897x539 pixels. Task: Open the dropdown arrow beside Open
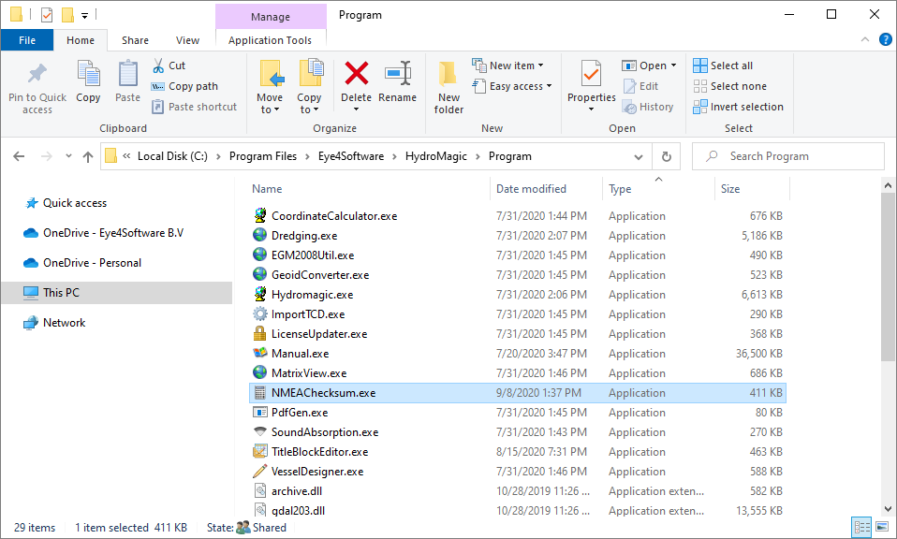tap(673, 66)
